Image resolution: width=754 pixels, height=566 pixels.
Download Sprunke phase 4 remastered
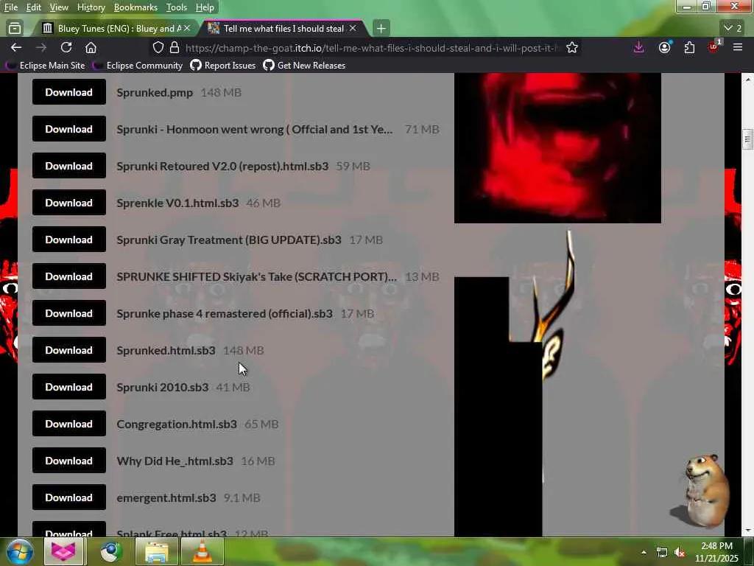pyautogui.click(x=68, y=313)
